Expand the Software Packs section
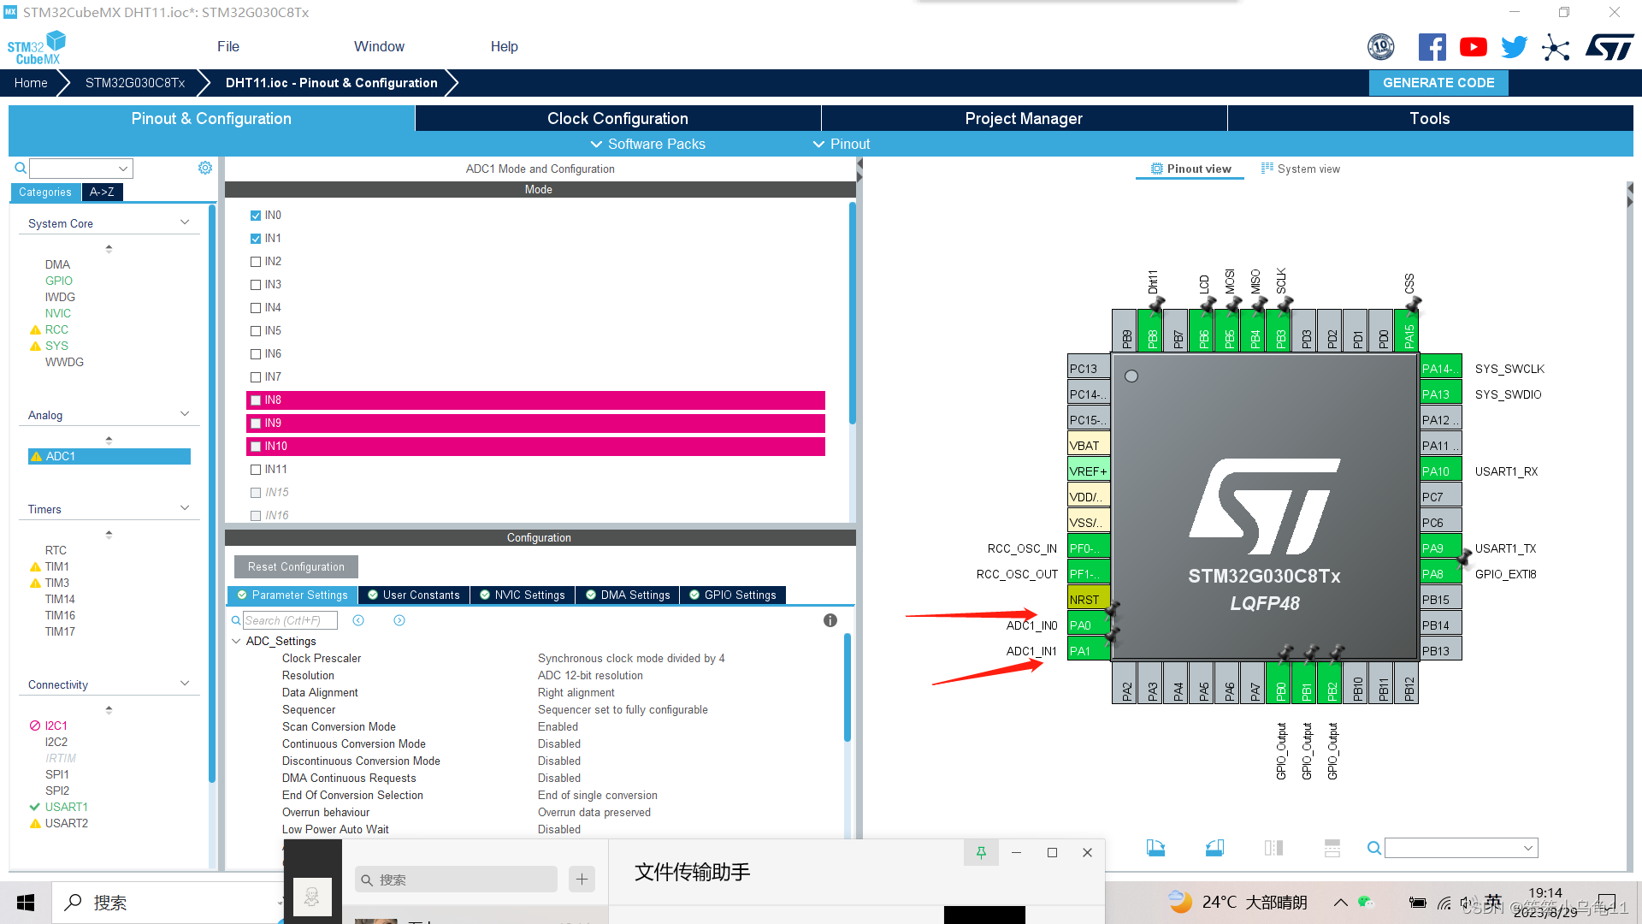1642x924 pixels. coord(647,144)
